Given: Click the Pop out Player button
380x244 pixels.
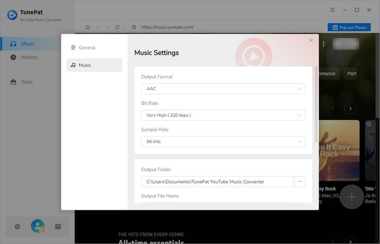Looking at the screenshot, I should pyautogui.click(x=349, y=28).
